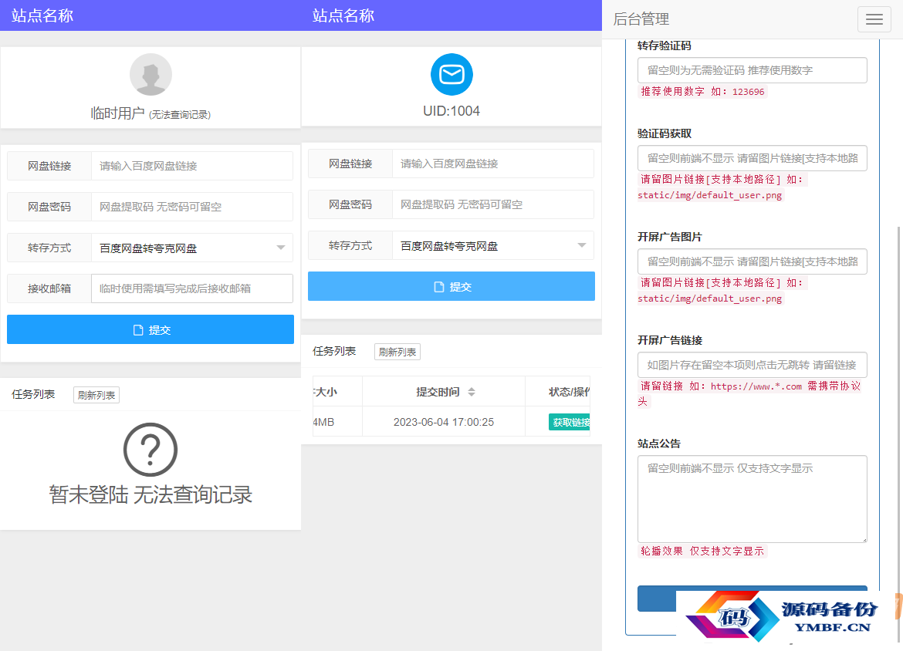903x651 pixels.
Task: Sort by 提交时间 column arrows
Action: (x=471, y=392)
